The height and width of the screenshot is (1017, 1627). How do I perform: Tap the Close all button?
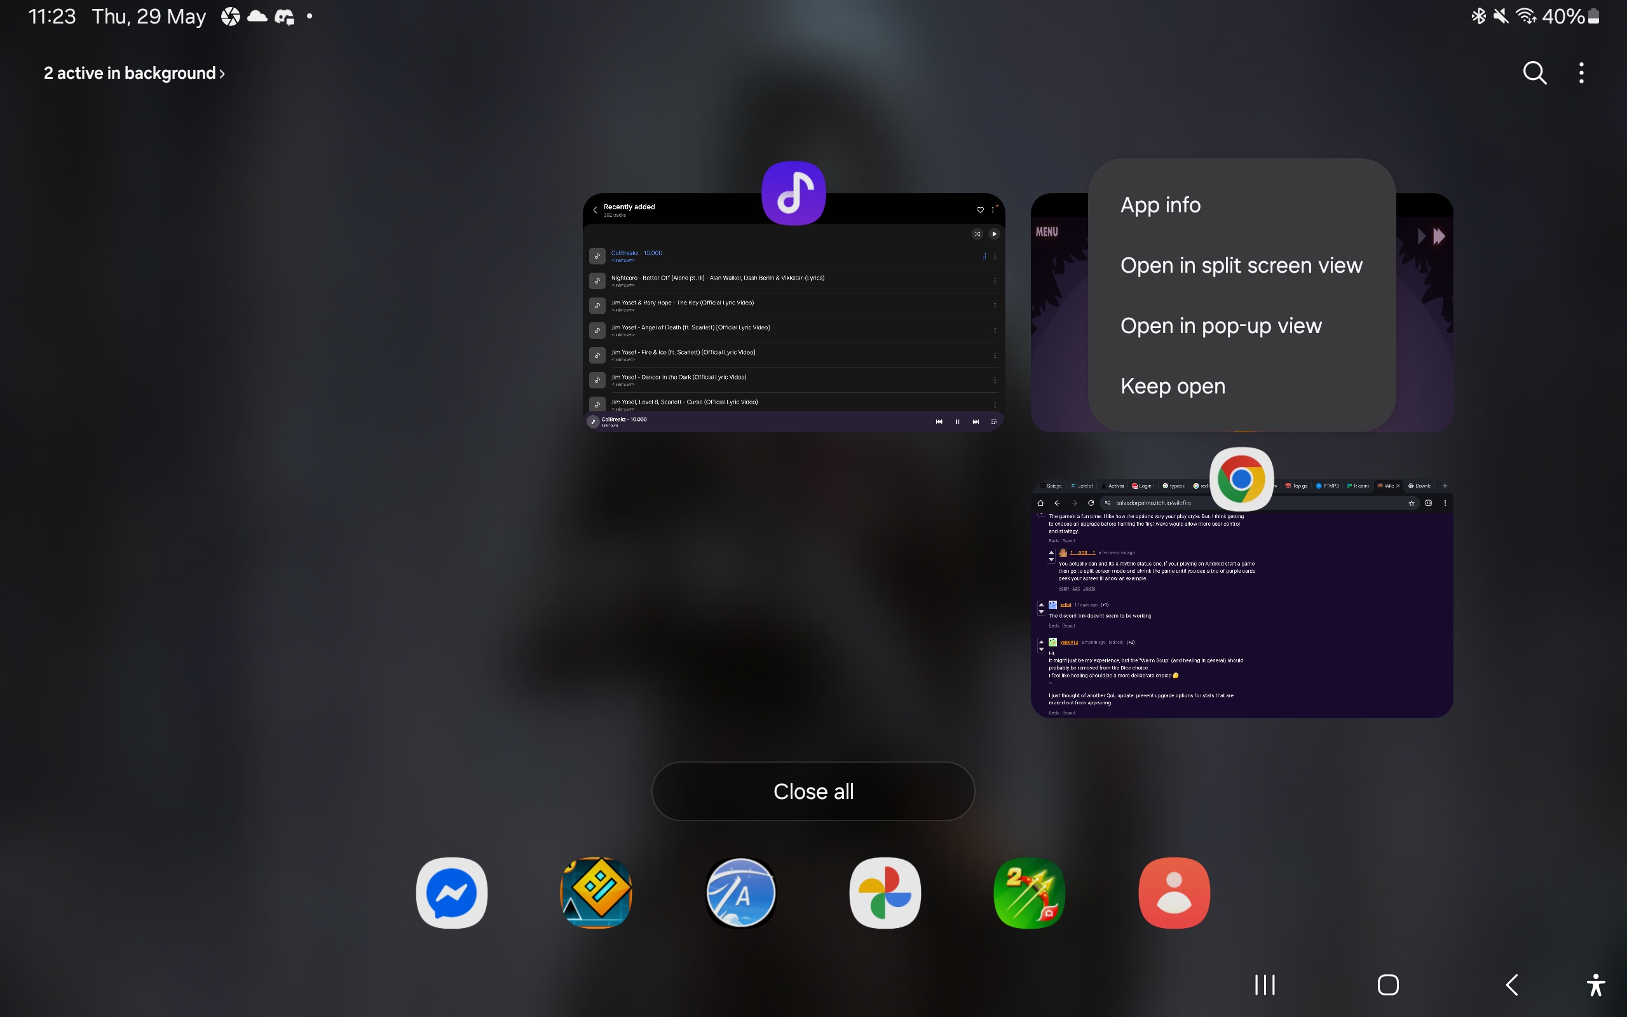pos(813,791)
